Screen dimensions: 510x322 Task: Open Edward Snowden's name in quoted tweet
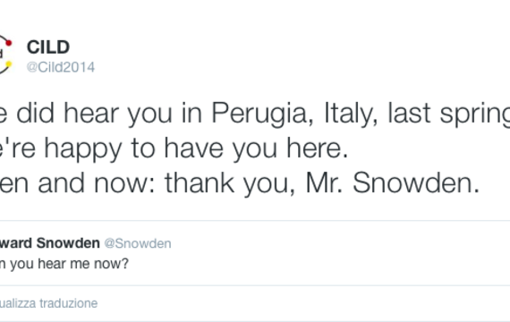click(50, 243)
